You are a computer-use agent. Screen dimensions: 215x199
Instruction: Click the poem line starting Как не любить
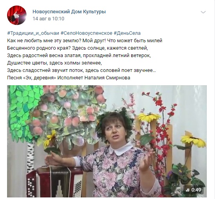(x=85, y=41)
